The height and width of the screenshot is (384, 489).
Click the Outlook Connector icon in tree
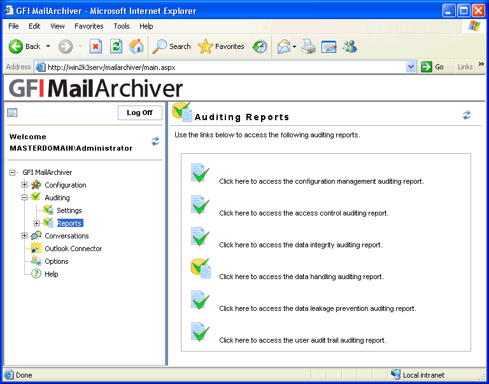36,248
